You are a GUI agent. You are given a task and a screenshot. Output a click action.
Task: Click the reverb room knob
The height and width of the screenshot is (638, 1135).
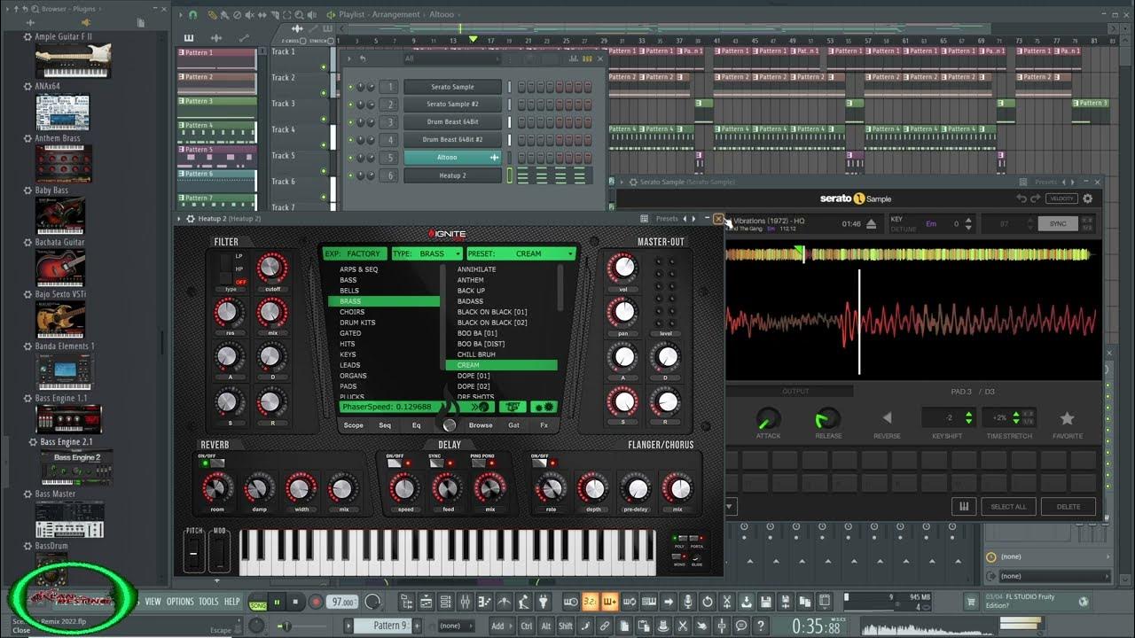tap(217, 487)
